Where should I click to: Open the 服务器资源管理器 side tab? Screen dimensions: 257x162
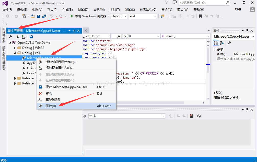(x=4, y=58)
